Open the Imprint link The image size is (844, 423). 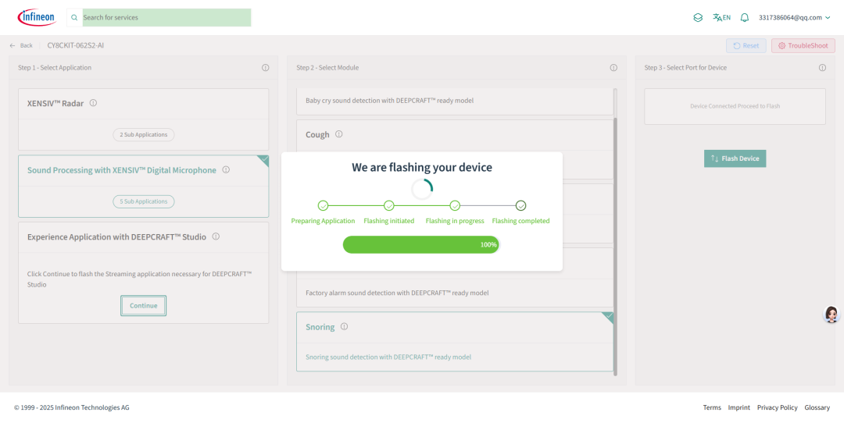[739, 407]
